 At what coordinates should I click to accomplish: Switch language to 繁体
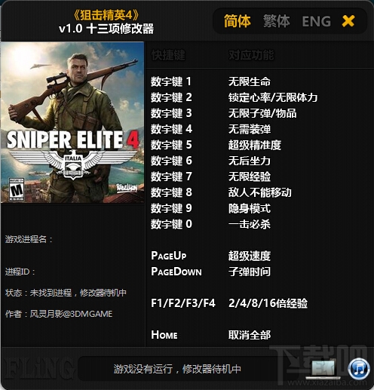pyautogui.click(x=277, y=21)
